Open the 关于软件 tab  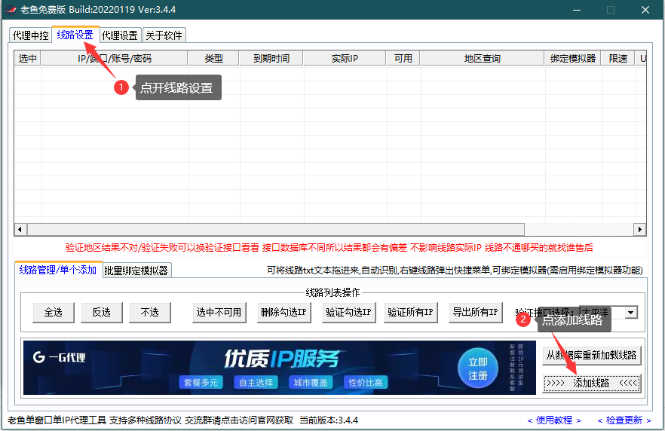[x=164, y=35]
